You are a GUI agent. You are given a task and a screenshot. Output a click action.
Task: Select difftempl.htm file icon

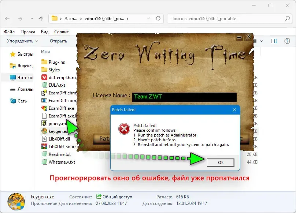(44, 77)
